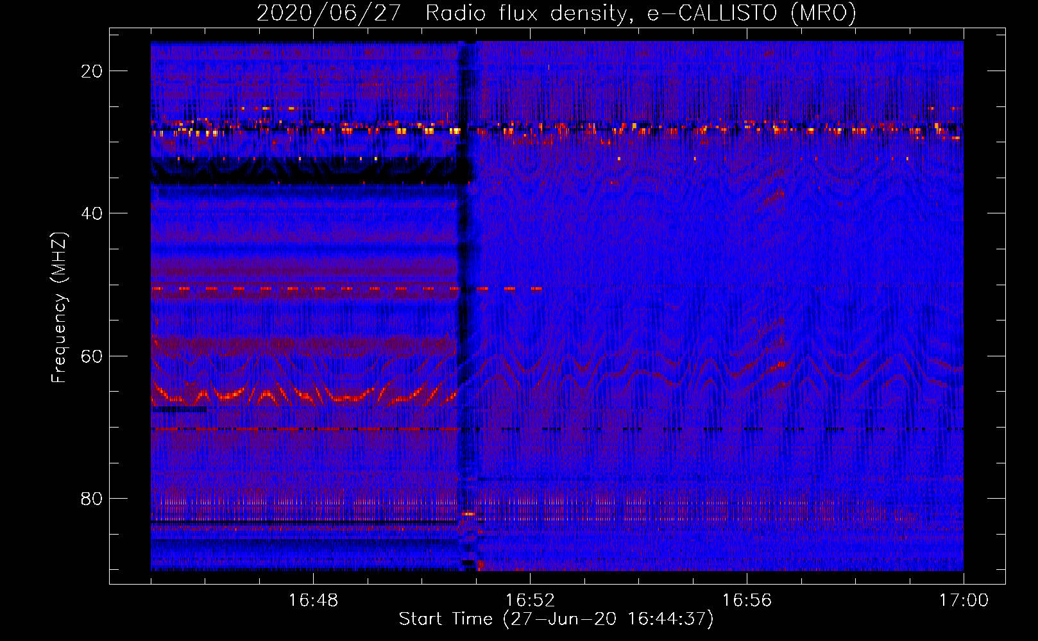Click the '60' frequency tick label
1038x641 pixels.
click(92, 356)
